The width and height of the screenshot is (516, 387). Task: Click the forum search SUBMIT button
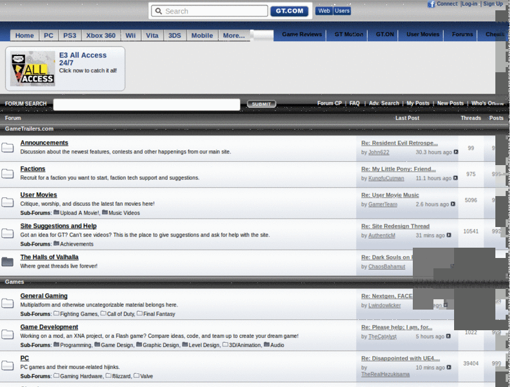click(261, 104)
